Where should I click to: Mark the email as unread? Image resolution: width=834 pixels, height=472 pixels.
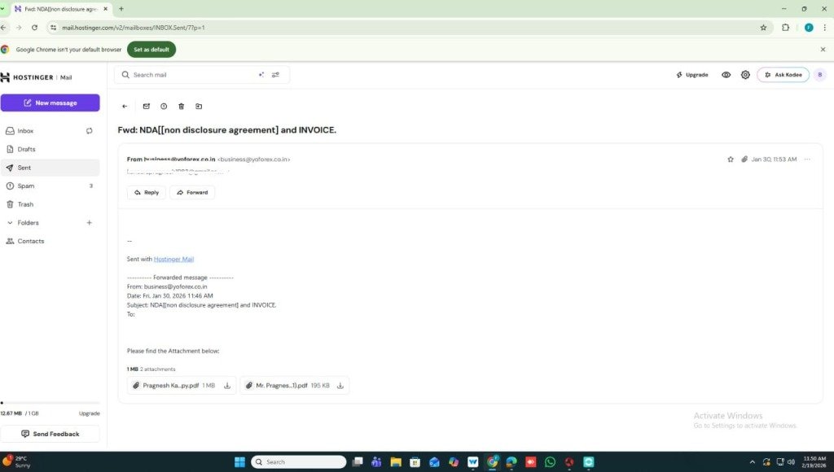146,106
